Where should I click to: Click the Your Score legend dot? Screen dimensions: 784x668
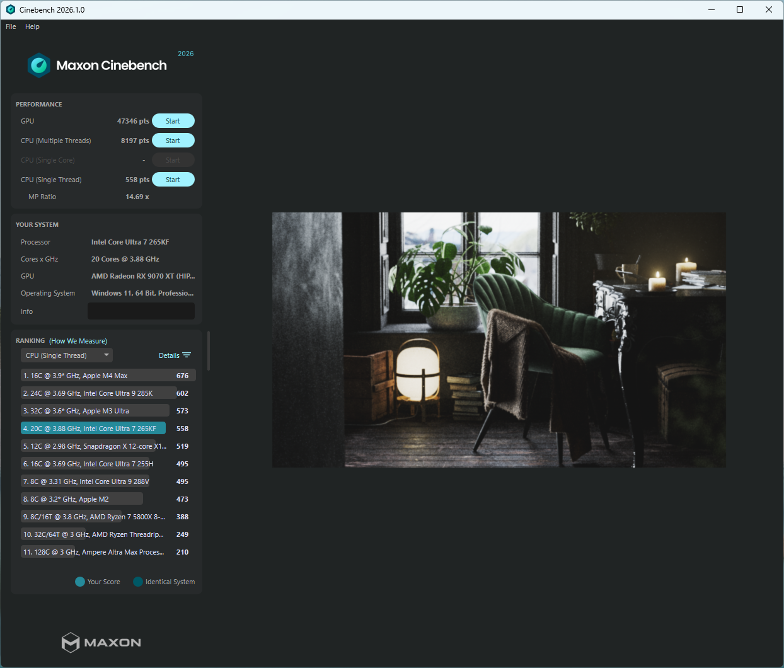tap(80, 582)
